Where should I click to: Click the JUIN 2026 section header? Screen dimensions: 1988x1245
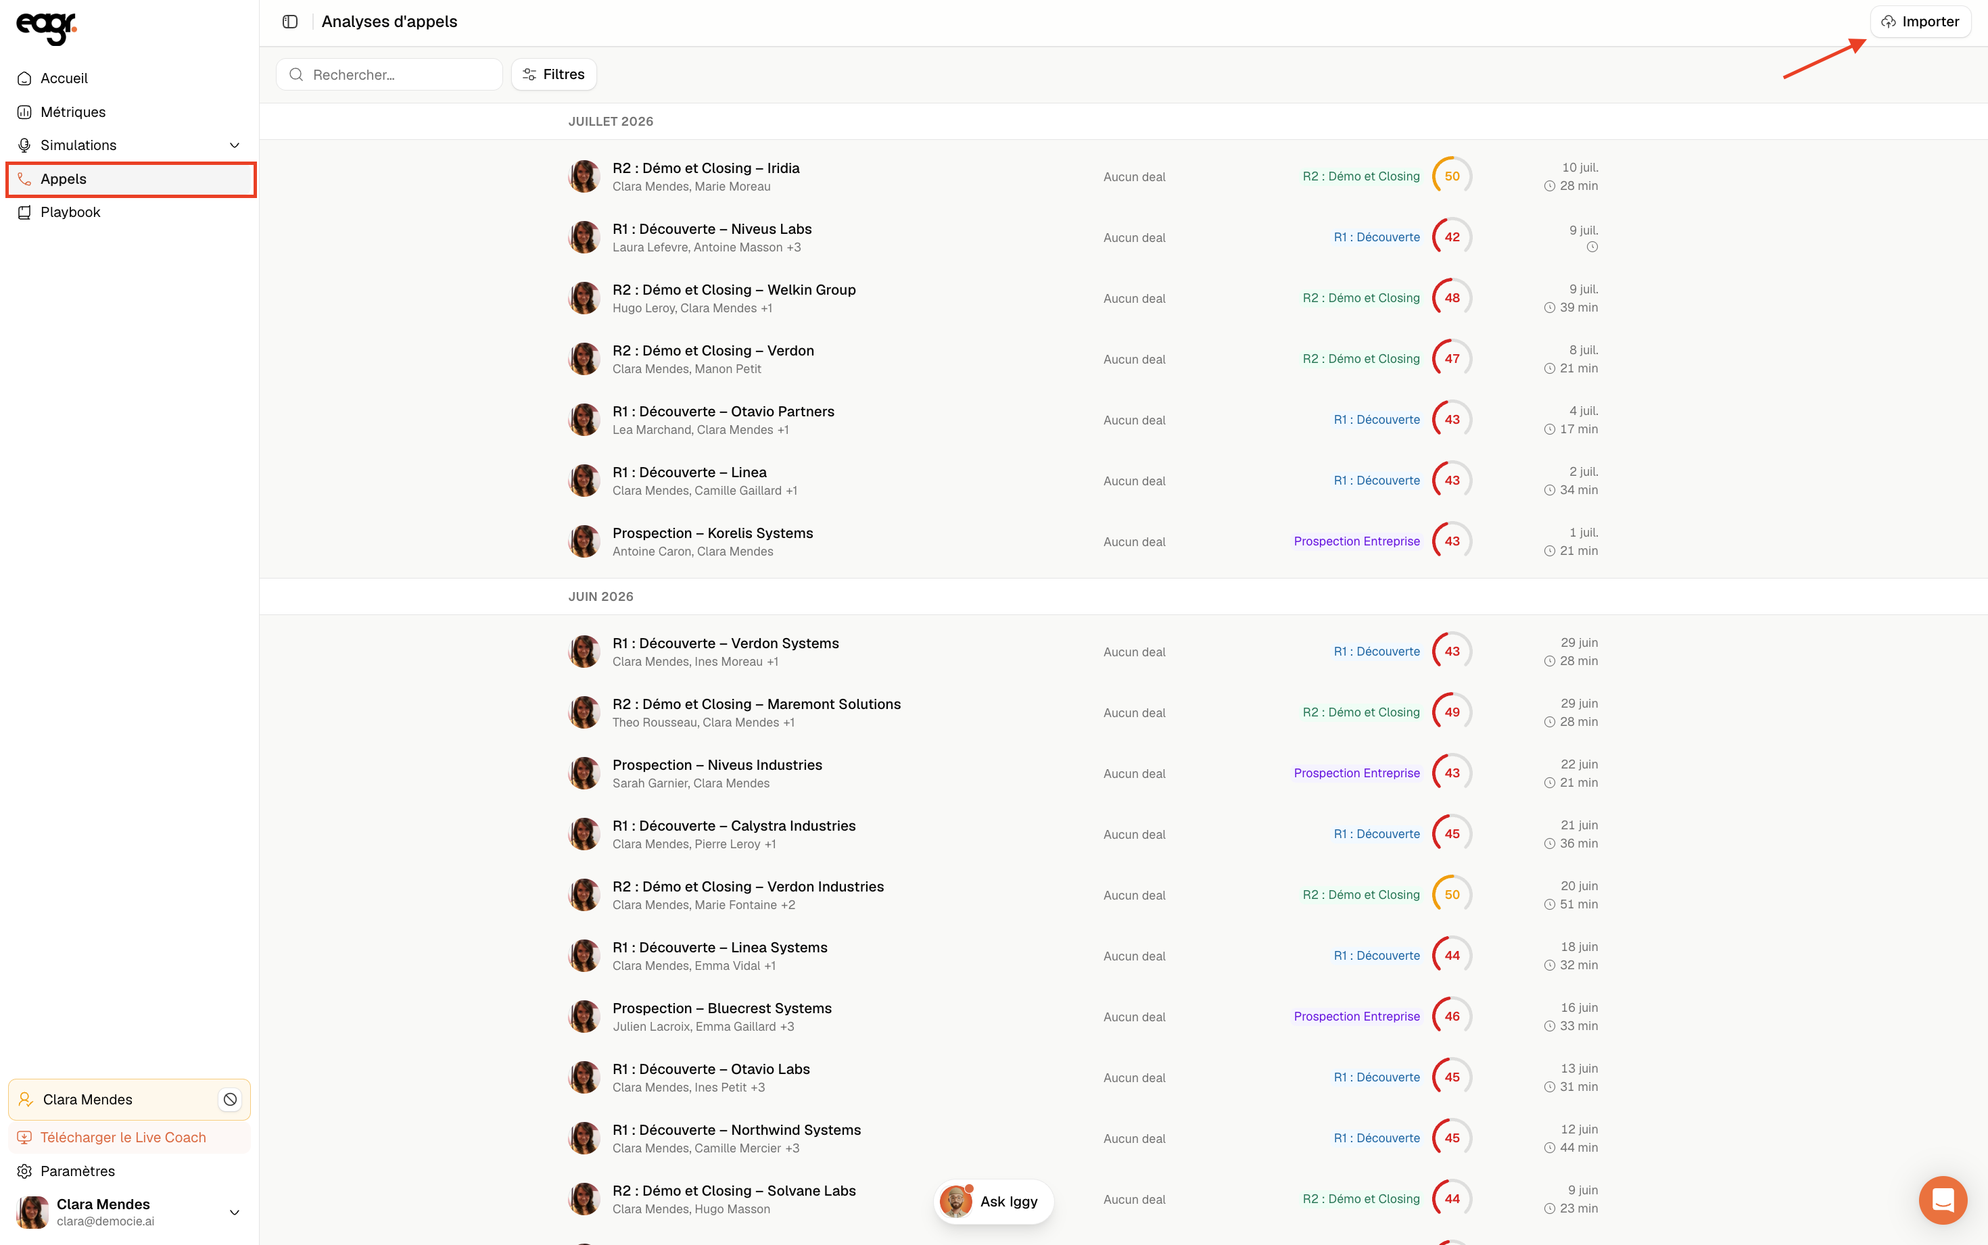(x=600, y=596)
